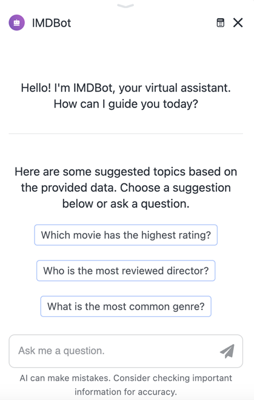Click the 'Hello! I'm IMDBot' greeting line
The width and height of the screenshot is (254, 400).
pyautogui.click(x=126, y=88)
